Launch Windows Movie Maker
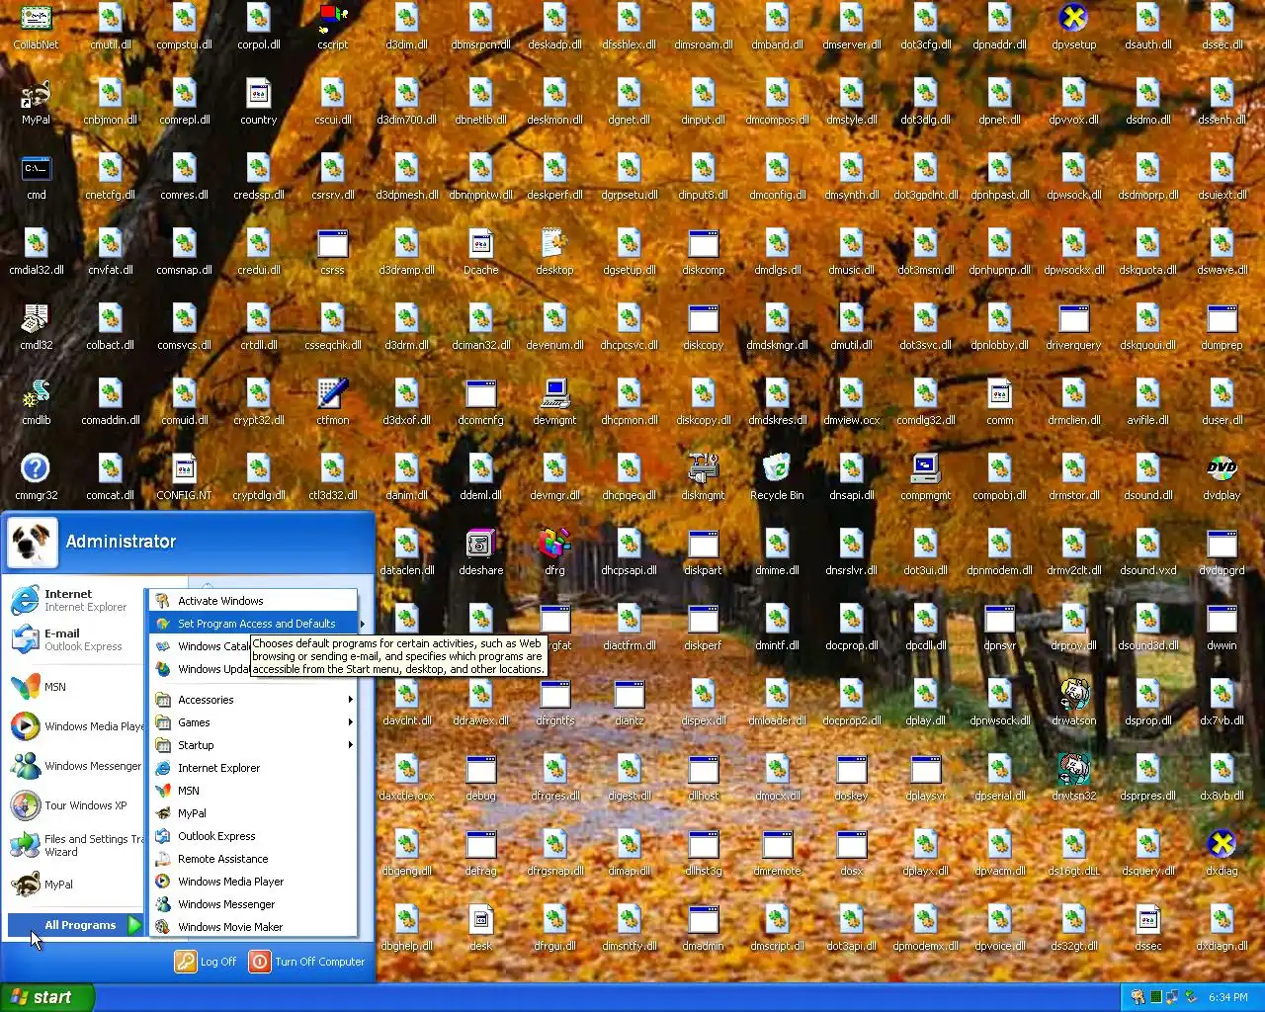The image size is (1265, 1012). 253,927
